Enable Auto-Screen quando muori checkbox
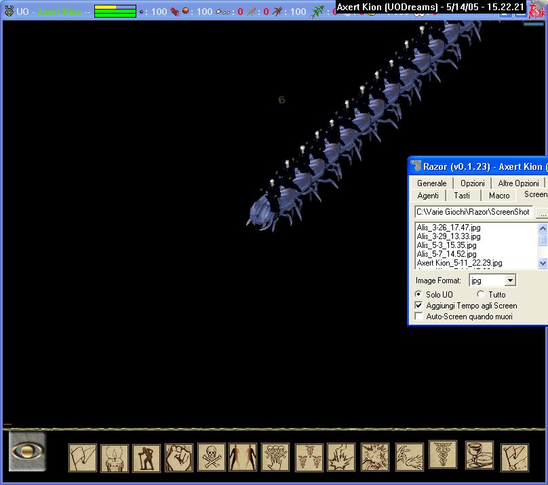Screen dimensions: 548x485 pyautogui.click(x=418, y=317)
